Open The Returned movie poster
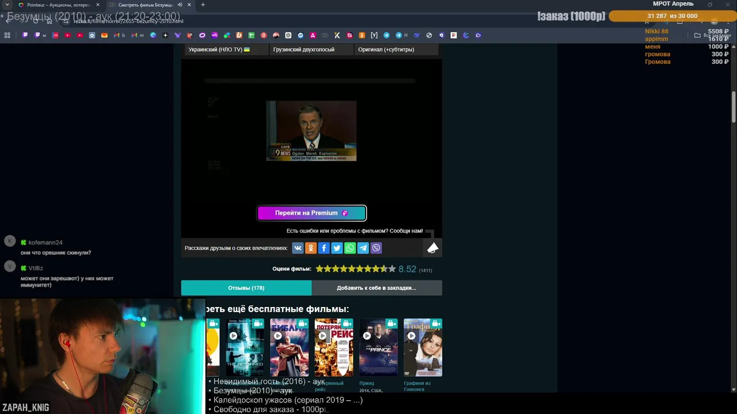The image size is (737, 414). tap(245, 347)
